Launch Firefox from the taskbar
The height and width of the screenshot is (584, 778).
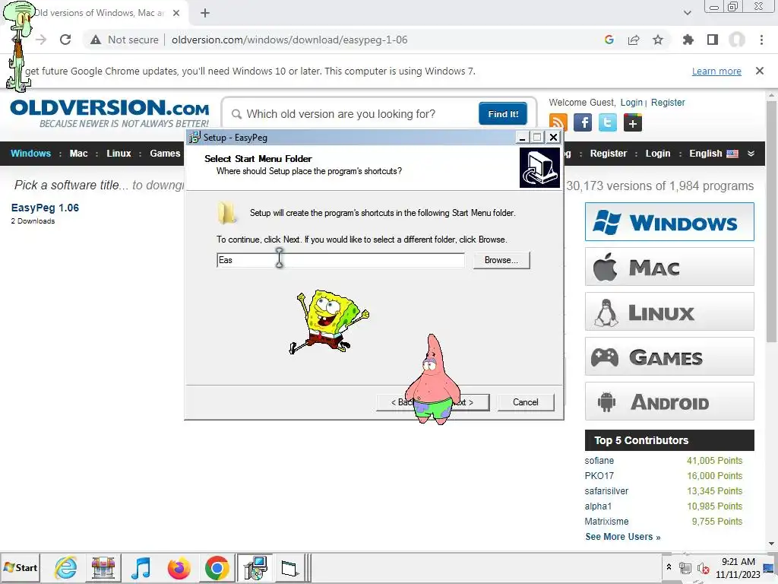click(x=179, y=567)
